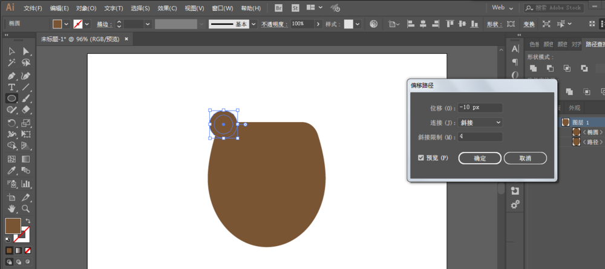605x269 pixels.
Task: Select the Zoom magnifier tool
Action: pyautogui.click(x=26, y=209)
